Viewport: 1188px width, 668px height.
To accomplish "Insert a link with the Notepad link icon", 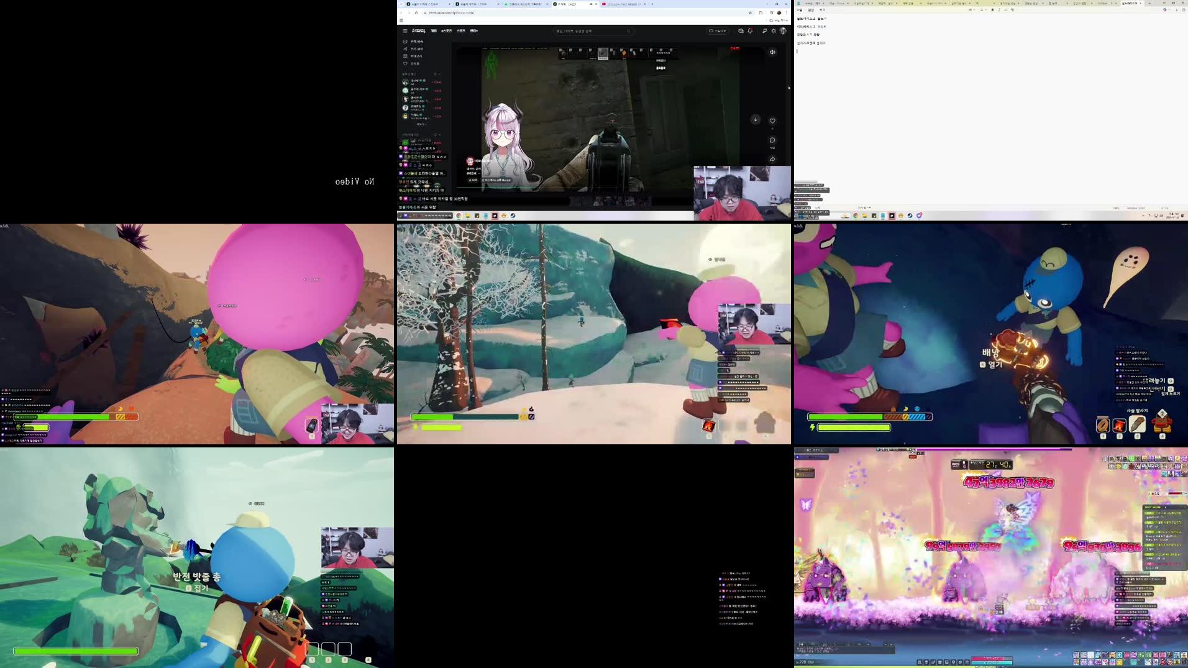I will tap(1006, 10).
